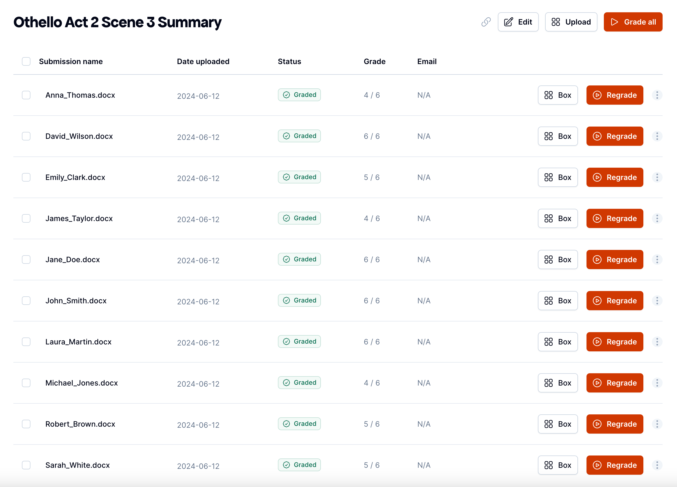677x487 pixels.
Task: Check the Robert_Brown.docx checkbox
Action: click(x=26, y=424)
